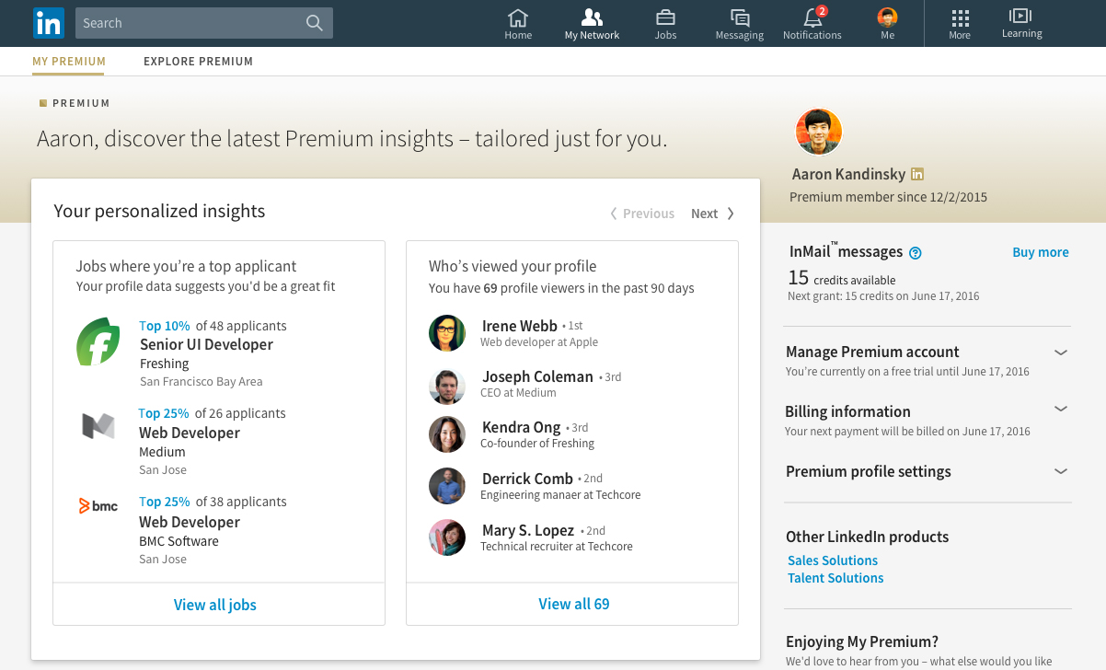1106x670 pixels.
Task: Open Kendra Ong's name link
Action: coord(521,427)
